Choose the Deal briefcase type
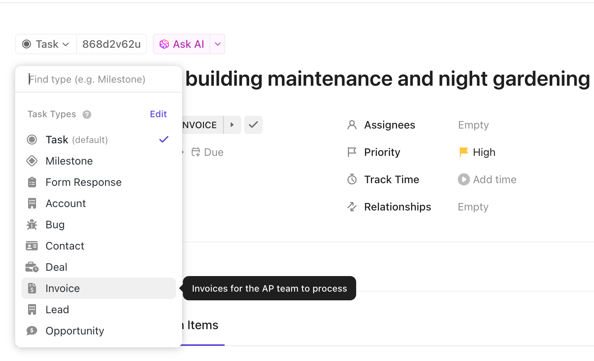The image size is (594, 361). click(x=56, y=267)
